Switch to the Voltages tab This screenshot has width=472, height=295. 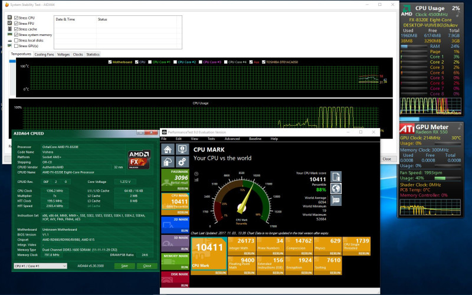(x=63, y=54)
